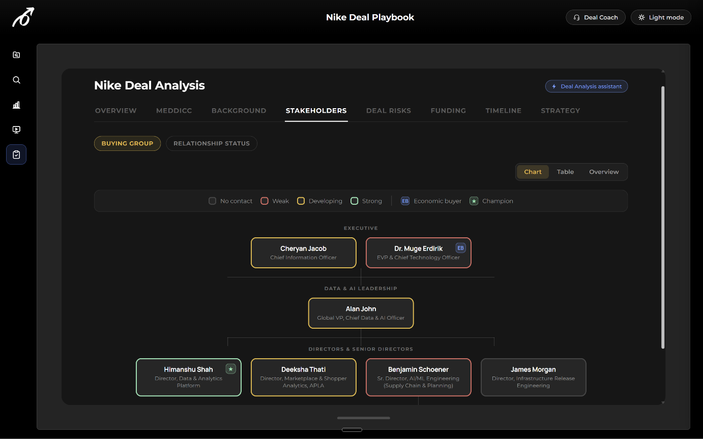Open James Morgan's stakeholder card

click(x=534, y=377)
